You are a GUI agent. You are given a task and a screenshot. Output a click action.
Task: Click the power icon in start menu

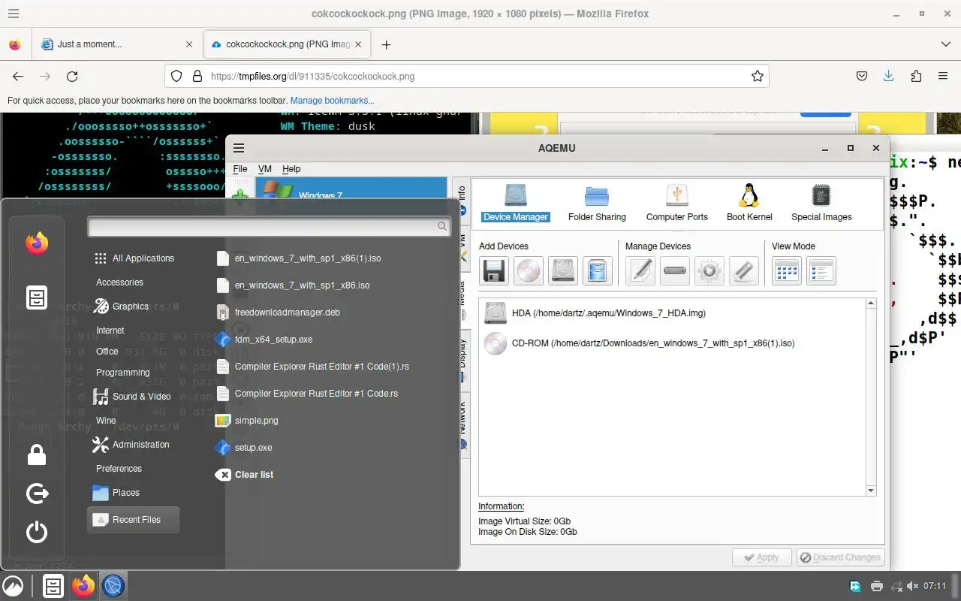click(x=37, y=533)
